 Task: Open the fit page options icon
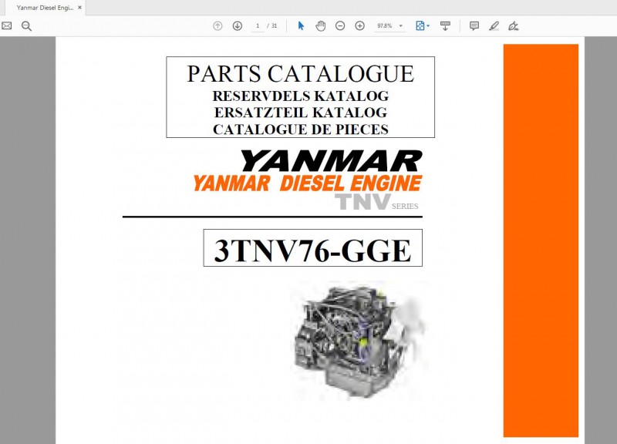420,26
